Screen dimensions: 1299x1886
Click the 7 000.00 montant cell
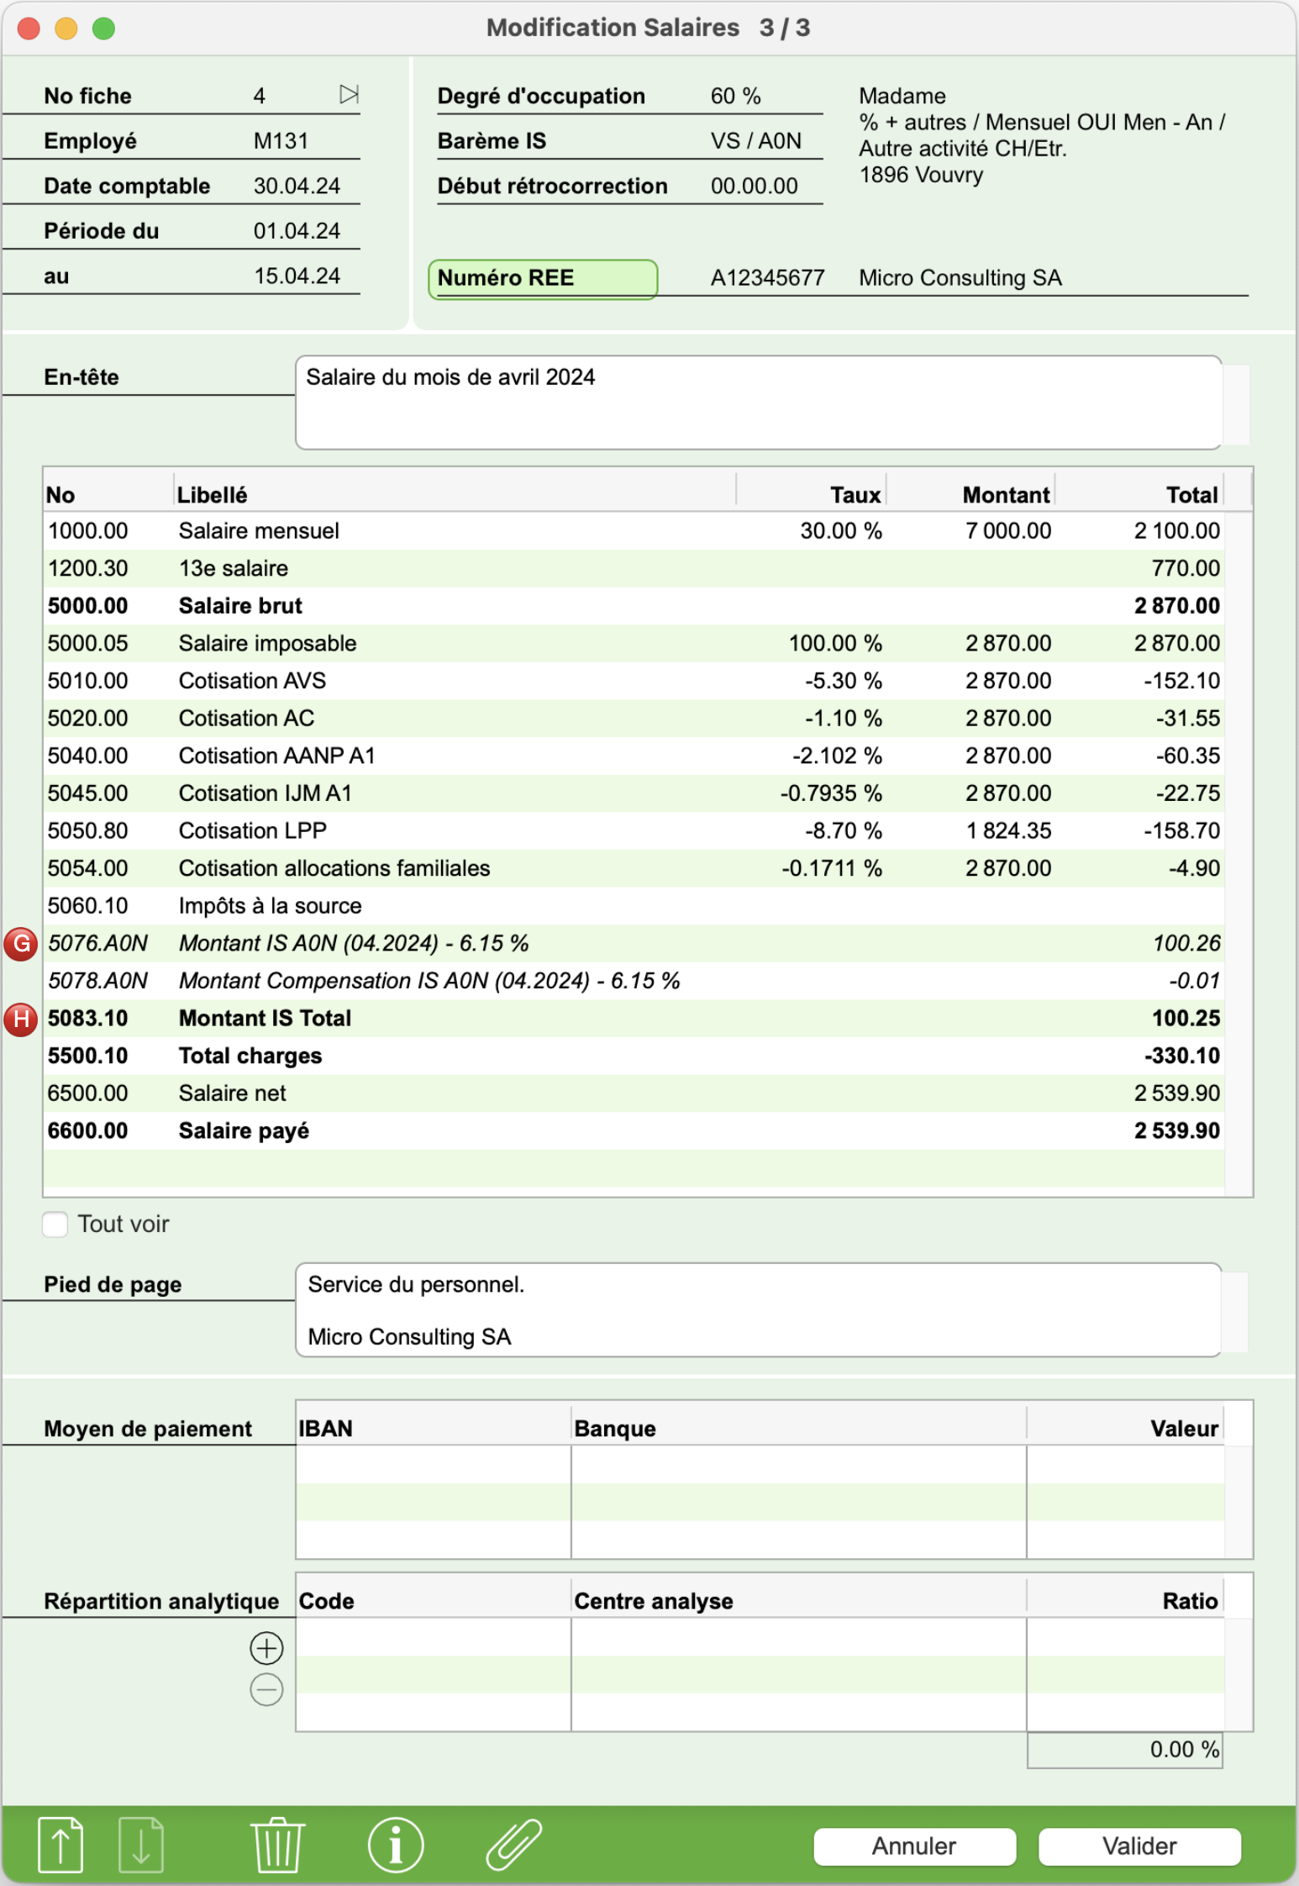[1008, 531]
